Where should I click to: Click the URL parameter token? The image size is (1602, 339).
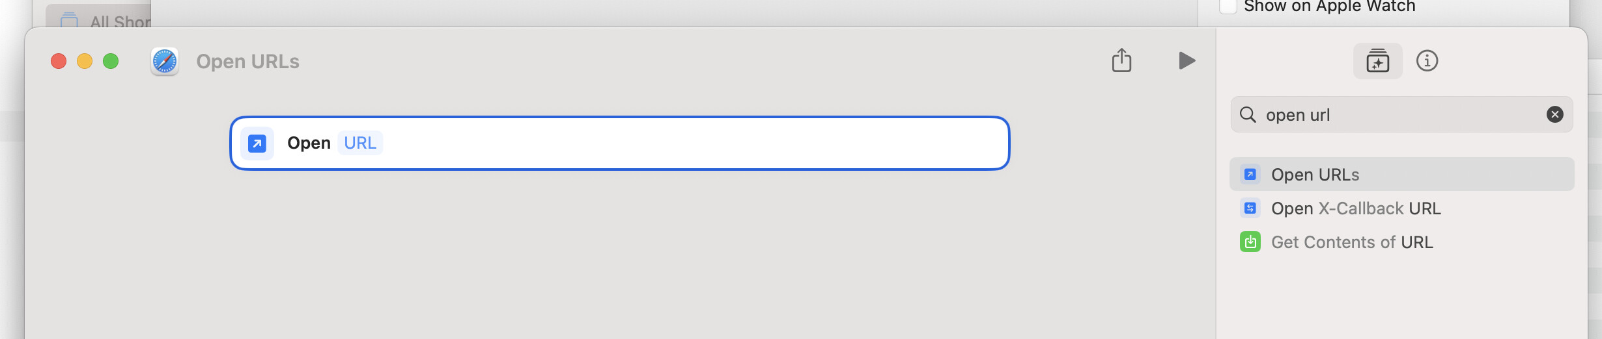click(x=360, y=143)
